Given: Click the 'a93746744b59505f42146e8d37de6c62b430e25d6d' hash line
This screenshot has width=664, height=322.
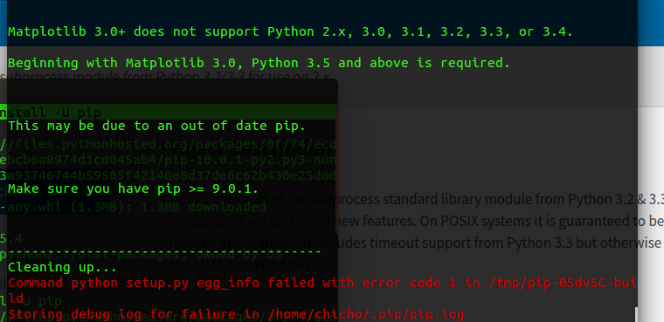Looking at the screenshot, I should pyautogui.click(x=169, y=175).
